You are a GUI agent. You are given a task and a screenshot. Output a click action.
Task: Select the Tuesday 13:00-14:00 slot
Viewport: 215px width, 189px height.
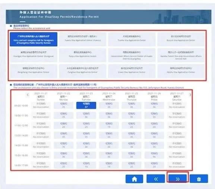(86, 135)
